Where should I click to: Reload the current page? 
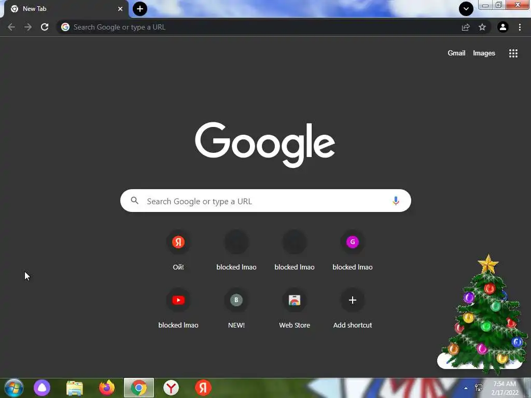click(45, 27)
